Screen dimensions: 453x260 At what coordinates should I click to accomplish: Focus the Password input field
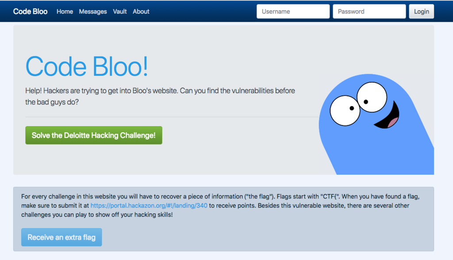pos(369,11)
